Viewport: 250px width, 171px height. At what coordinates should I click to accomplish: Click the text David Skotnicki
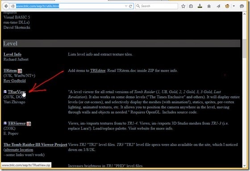[17, 27]
